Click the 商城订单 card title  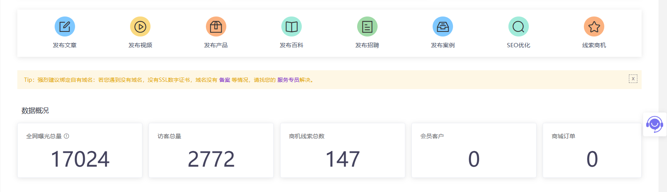pyautogui.click(x=563, y=136)
